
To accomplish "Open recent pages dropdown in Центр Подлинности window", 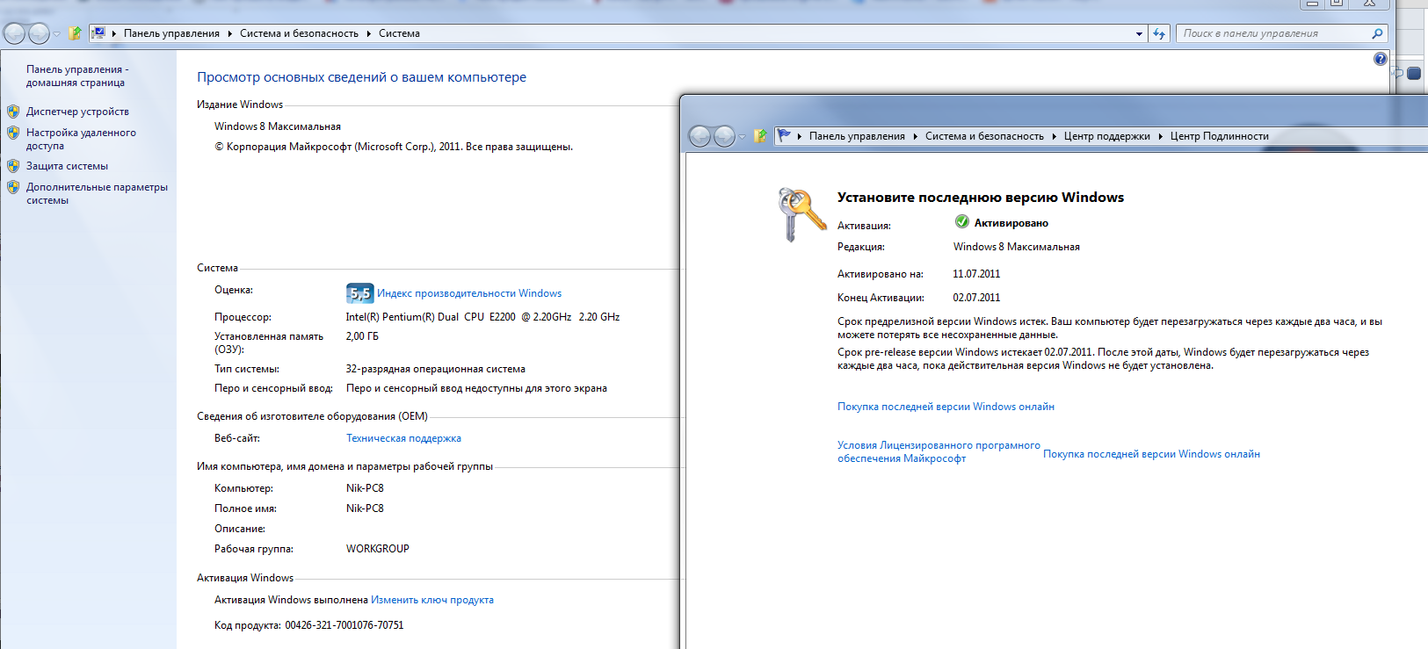I will 743,137.
